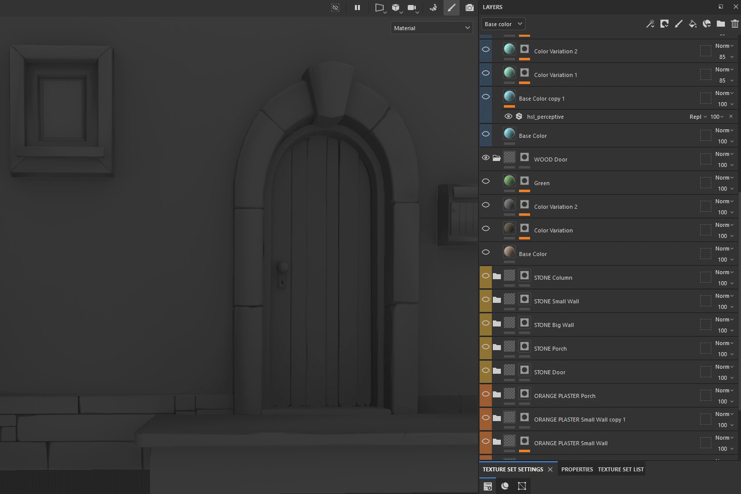Add smart material layer icon

(707, 24)
